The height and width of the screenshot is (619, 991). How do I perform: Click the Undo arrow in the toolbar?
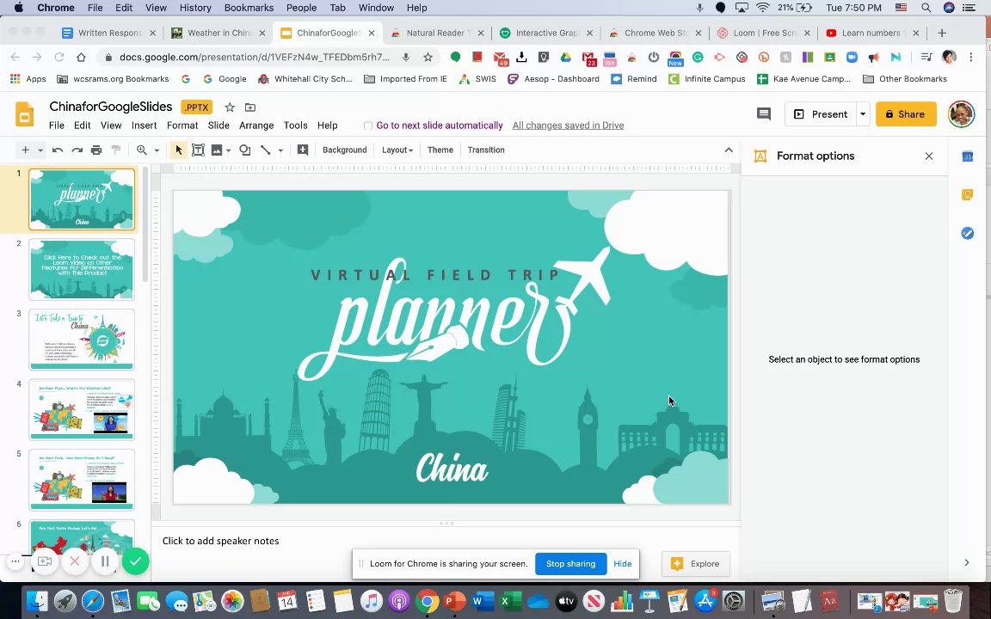point(58,150)
